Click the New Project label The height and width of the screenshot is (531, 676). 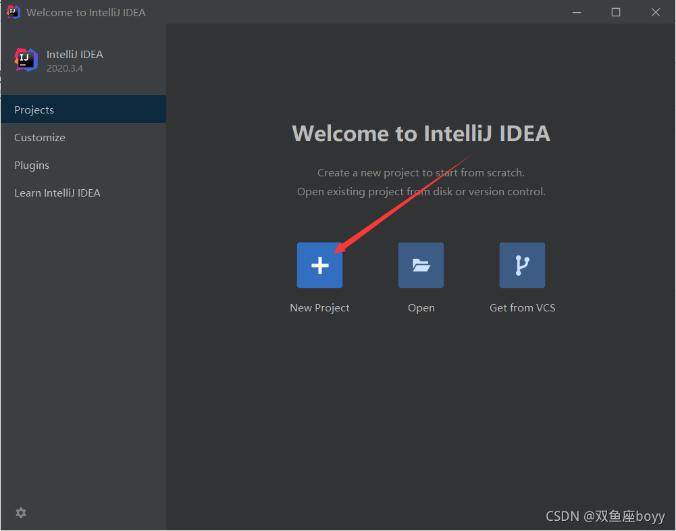click(x=319, y=307)
